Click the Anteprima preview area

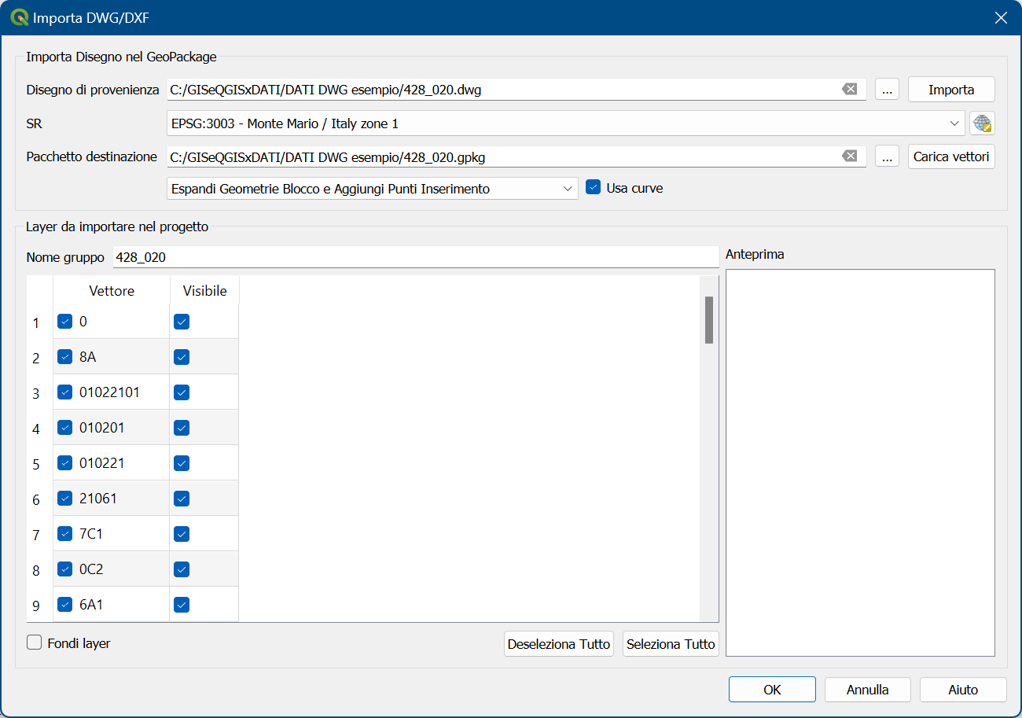(860, 462)
